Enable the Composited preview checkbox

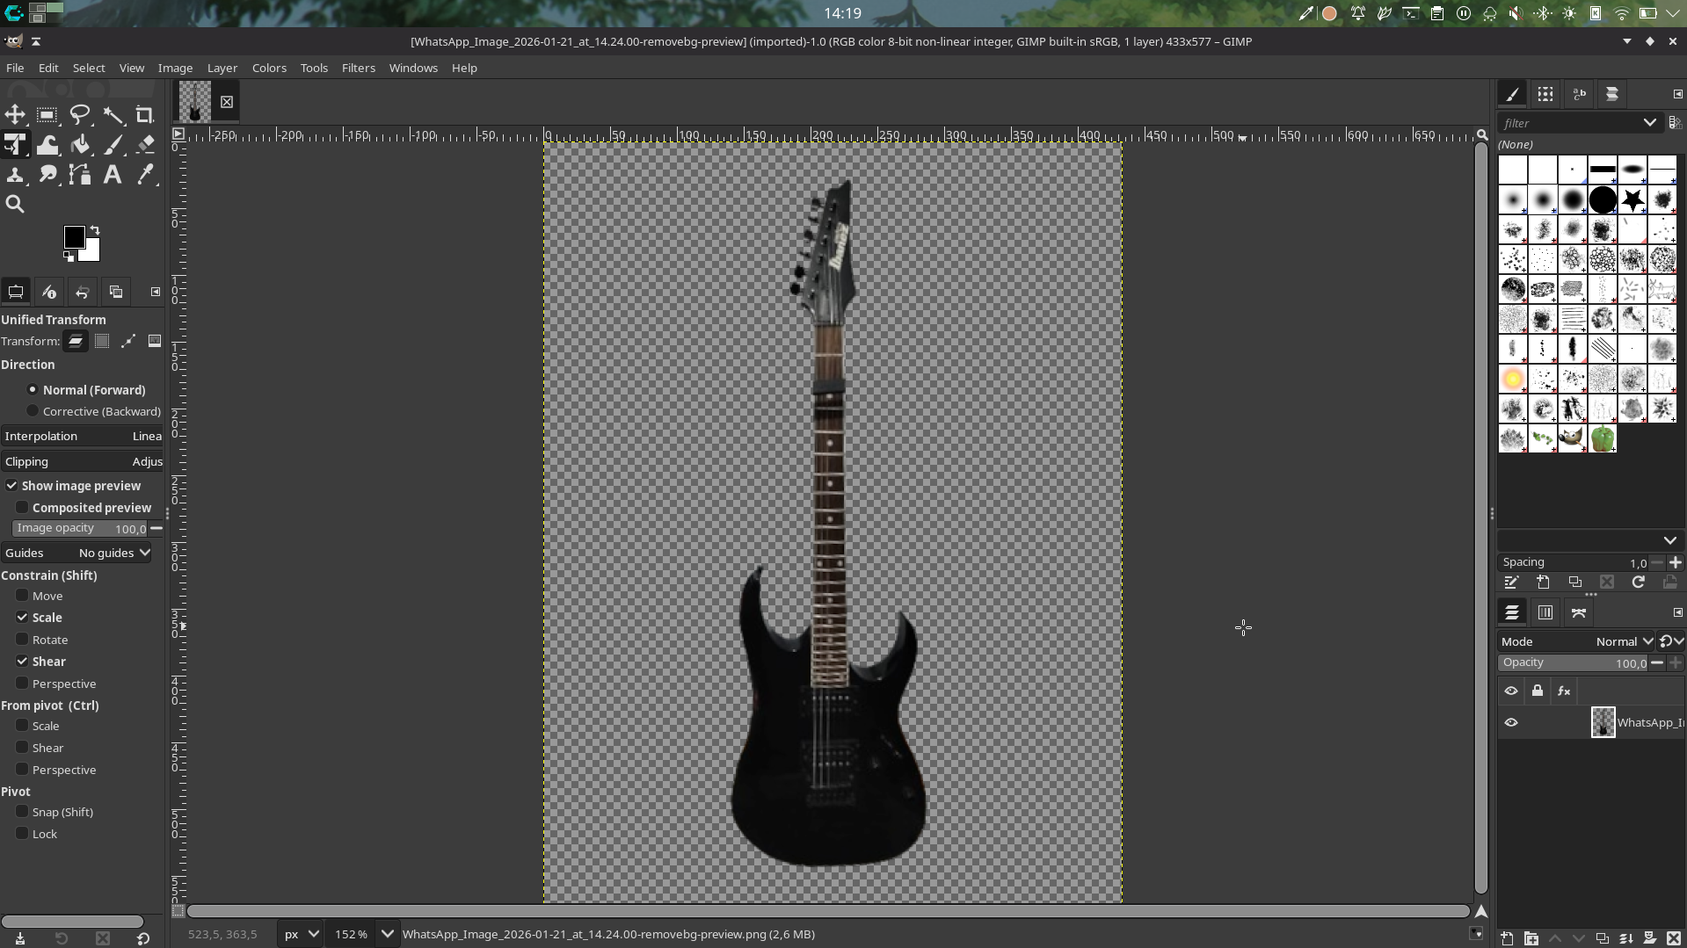pos(23,507)
